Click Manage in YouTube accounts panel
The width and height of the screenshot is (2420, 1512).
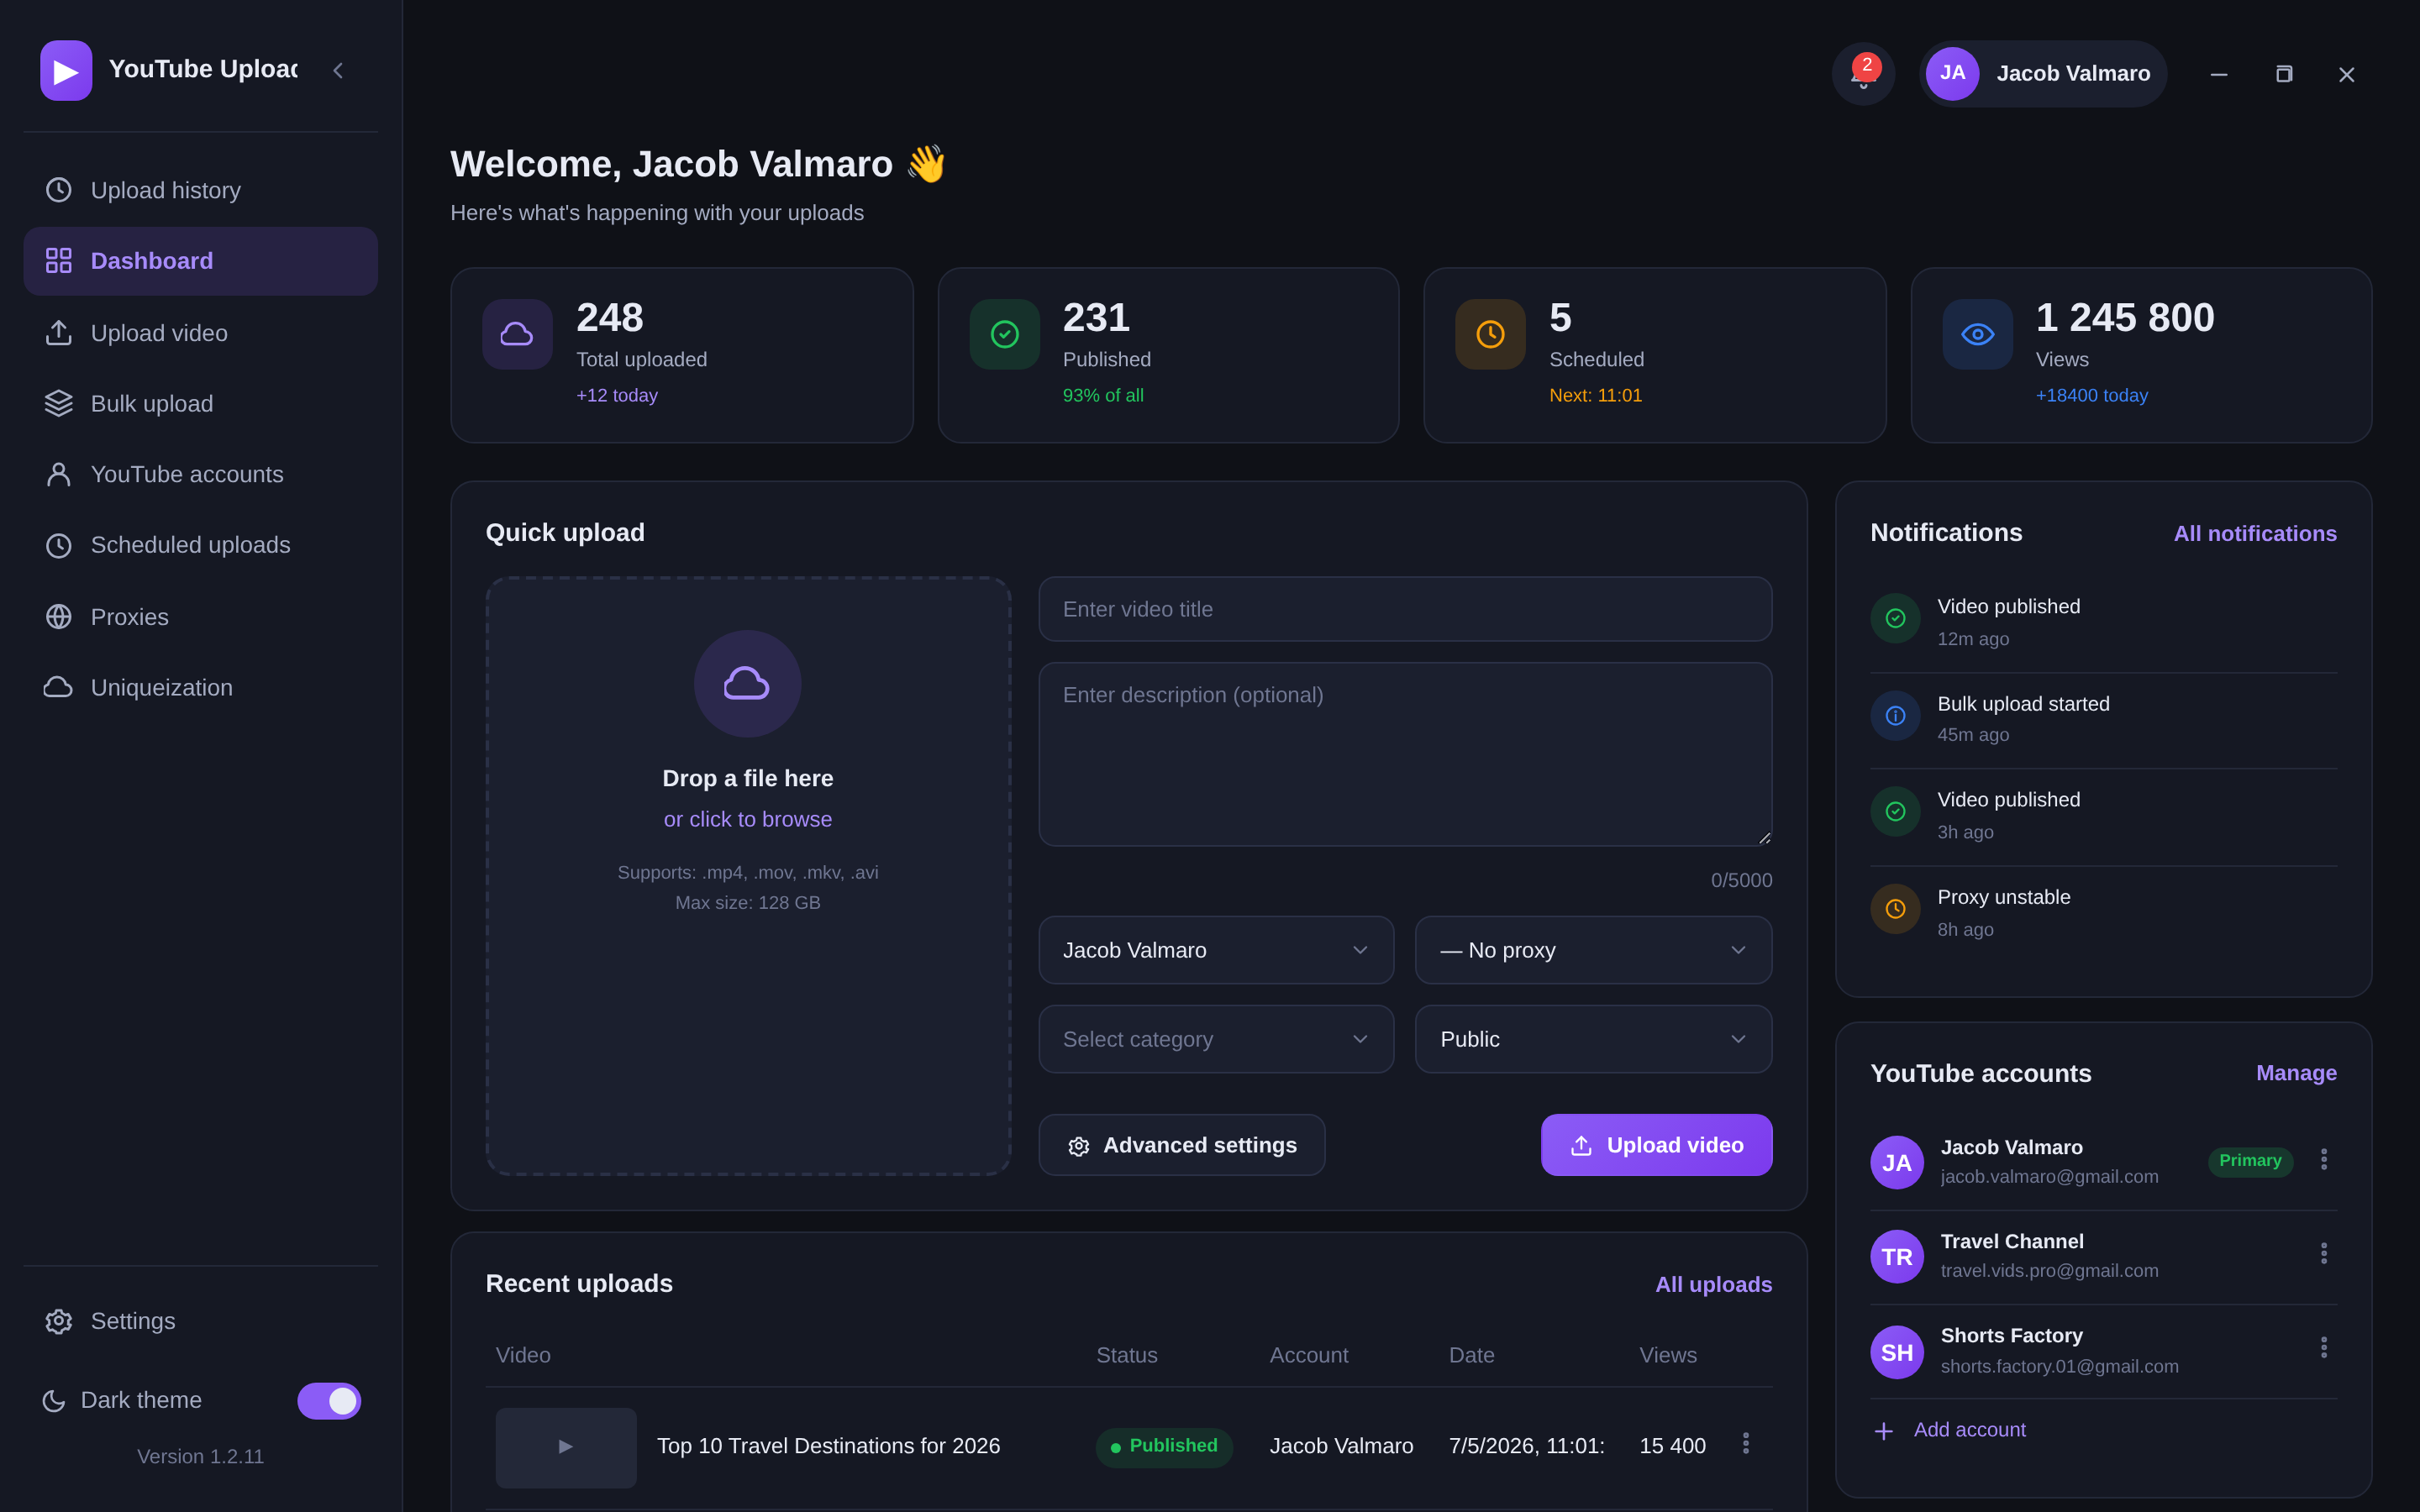pyautogui.click(x=2296, y=1073)
